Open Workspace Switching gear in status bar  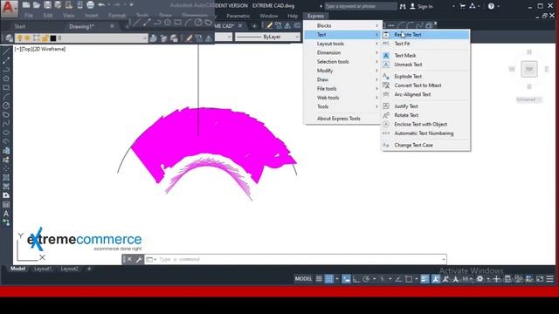tap(480, 279)
